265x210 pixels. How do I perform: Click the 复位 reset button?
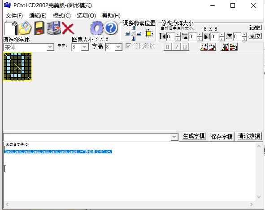[255, 36]
